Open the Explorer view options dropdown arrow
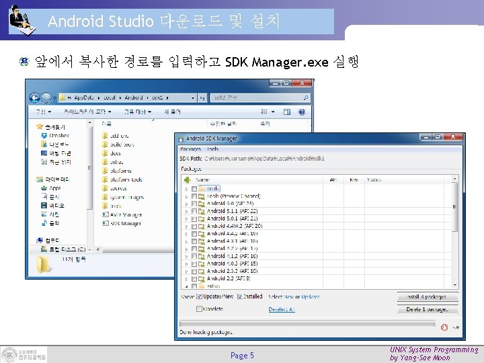The height and width of the screenshot is (363, 484). pos(273,112)
